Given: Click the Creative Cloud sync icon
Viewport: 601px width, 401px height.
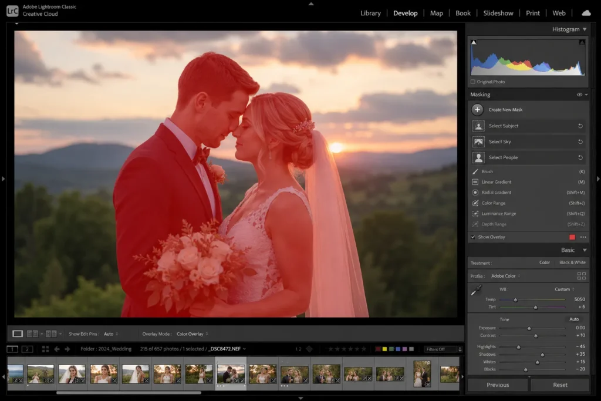Looking at the screenshot, I should (586, 13).
